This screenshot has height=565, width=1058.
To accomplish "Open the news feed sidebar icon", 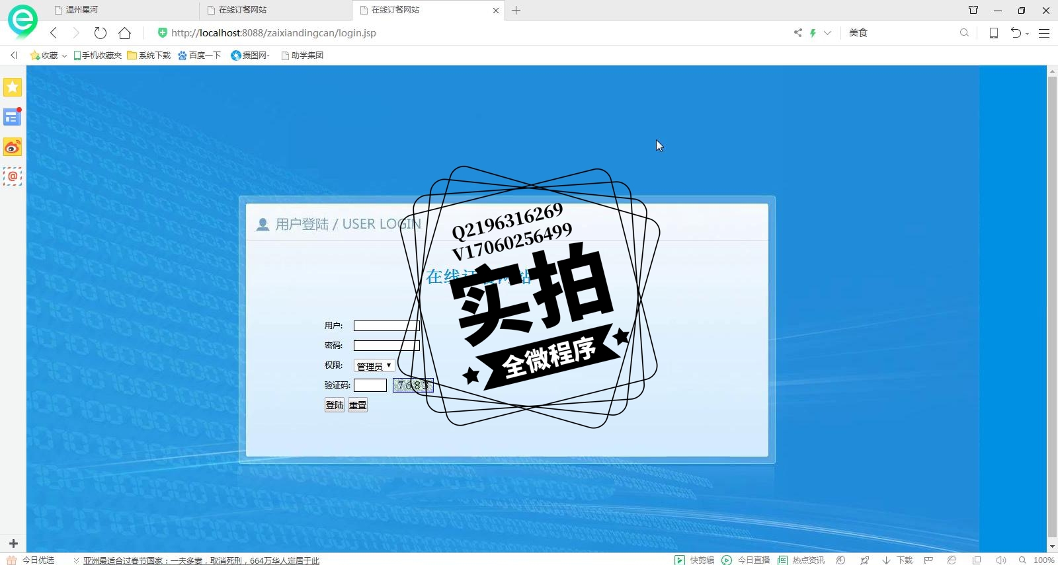I will click(x=13, y=117).
